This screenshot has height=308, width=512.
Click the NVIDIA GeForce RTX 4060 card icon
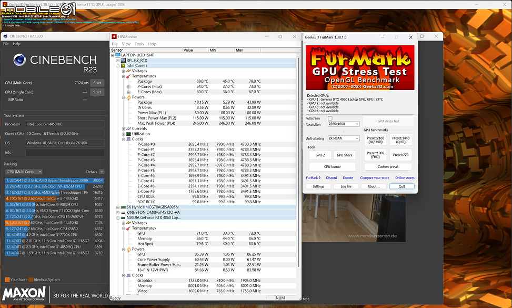[x=123, y=217]
